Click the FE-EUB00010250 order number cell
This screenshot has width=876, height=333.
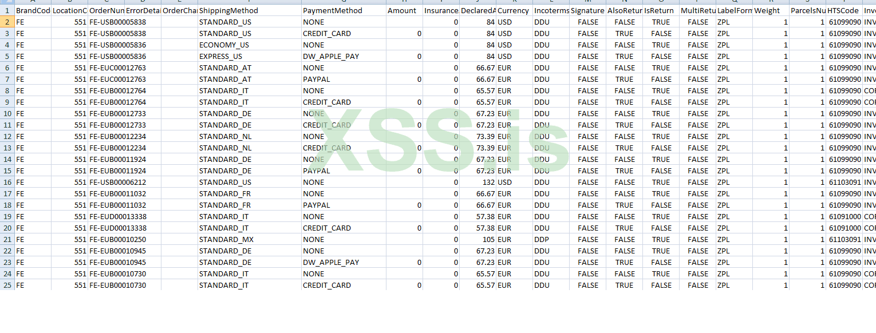point(117,239)
